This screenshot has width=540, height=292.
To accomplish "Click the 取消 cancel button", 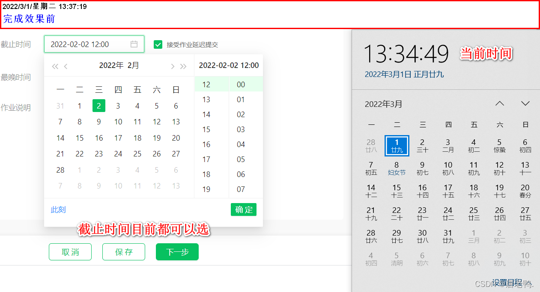I will (x=70, y=252).
